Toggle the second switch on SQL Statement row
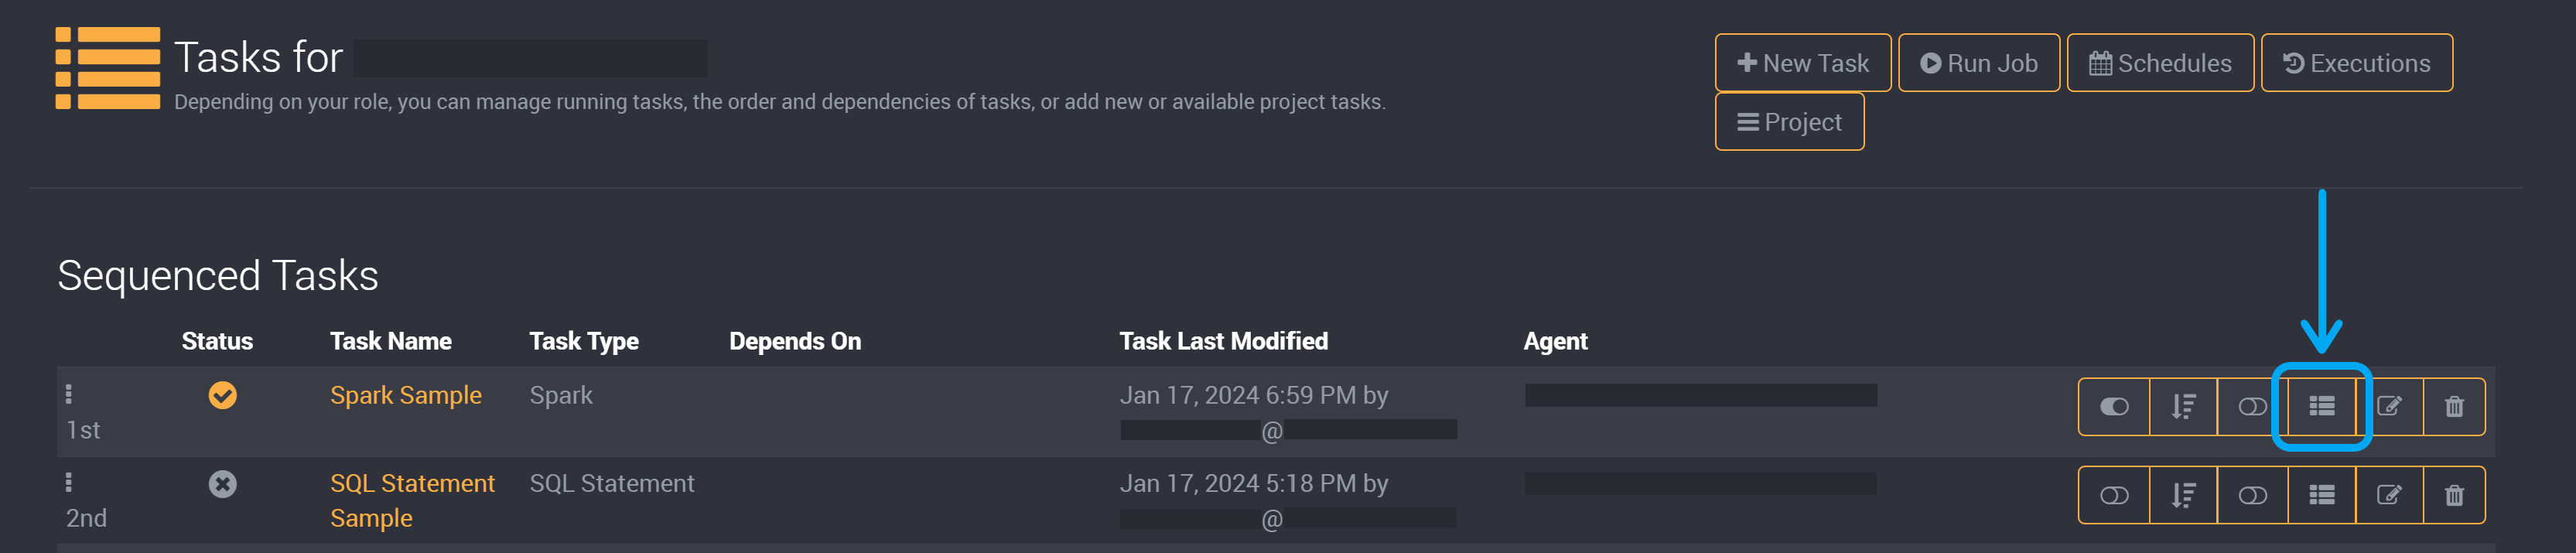 tap(2252, 495)
